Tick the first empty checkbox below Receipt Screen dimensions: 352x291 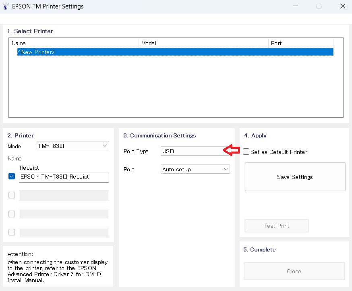tap(12, 195)
